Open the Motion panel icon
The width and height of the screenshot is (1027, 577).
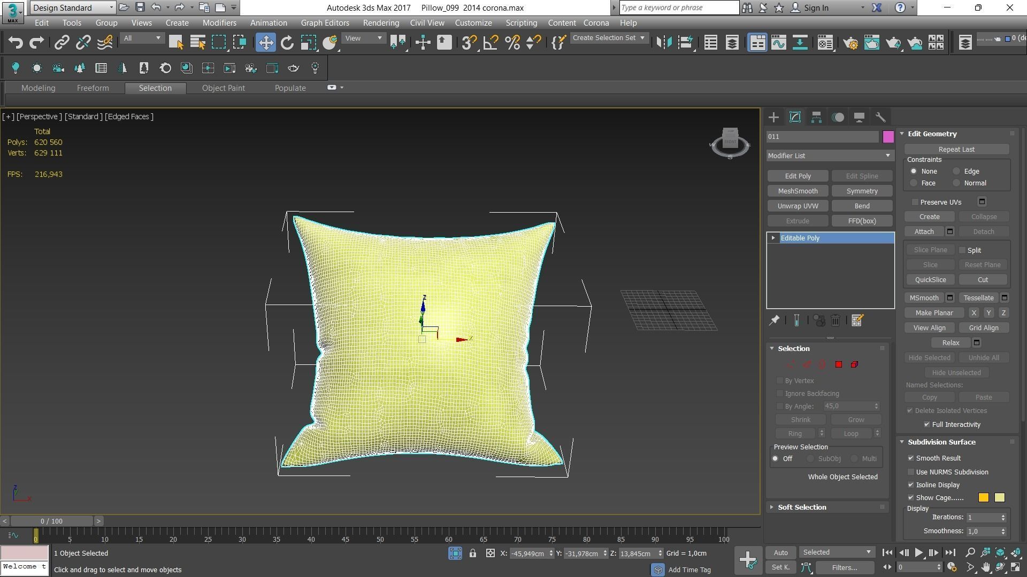click(838, 117)
